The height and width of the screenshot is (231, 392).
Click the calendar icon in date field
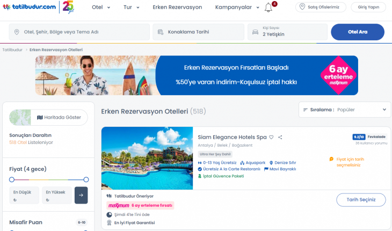[x=160, y=32]
